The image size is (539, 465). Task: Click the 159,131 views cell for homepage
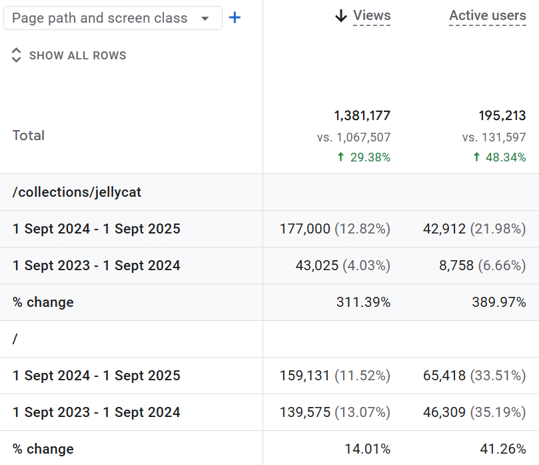[305, 376]
